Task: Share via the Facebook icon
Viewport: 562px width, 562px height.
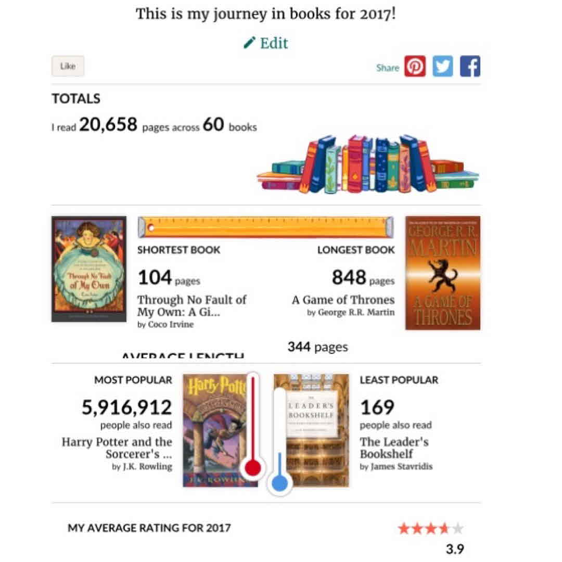Action: tap(470, 67)
